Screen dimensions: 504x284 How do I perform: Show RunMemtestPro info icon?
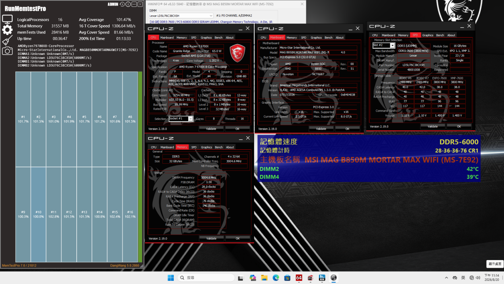click(x=128, y=4)
